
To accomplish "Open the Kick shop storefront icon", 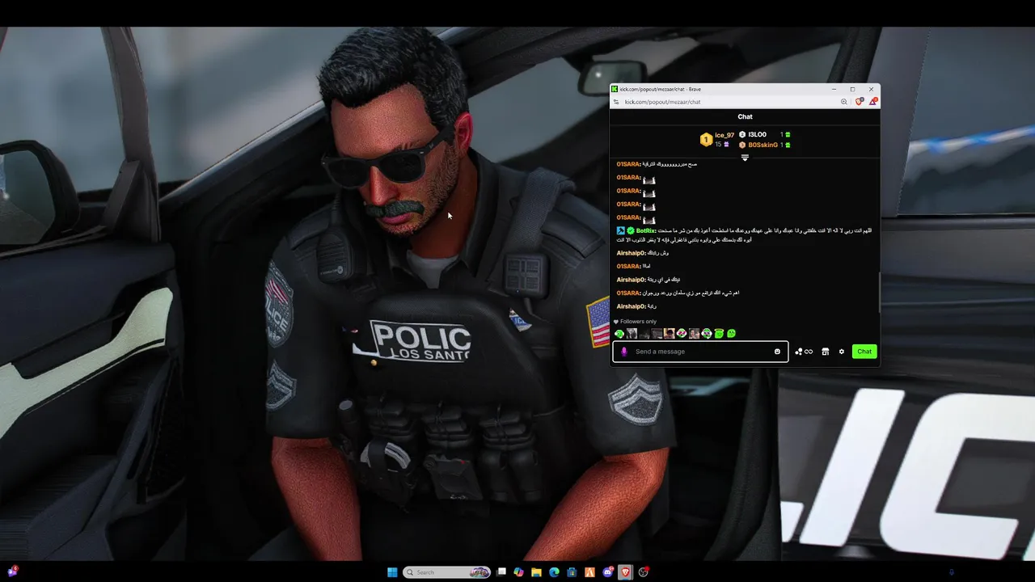I will pyautogui.click(x=825, y=352).
